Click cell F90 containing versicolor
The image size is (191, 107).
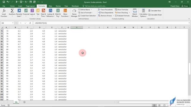point(62,68)
